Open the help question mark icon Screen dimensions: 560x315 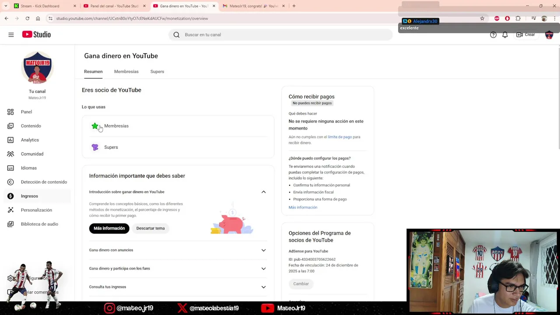[x=493, y=35]
